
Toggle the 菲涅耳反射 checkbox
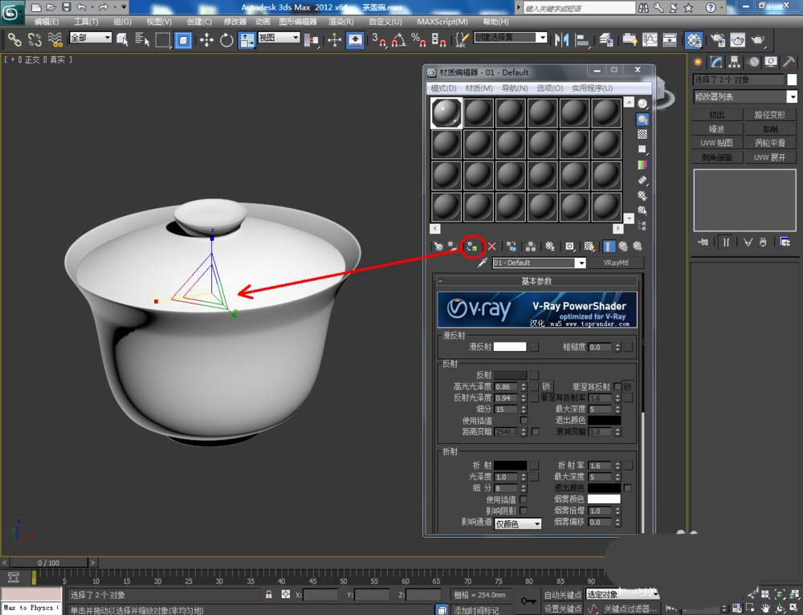(x=617, y=386)
